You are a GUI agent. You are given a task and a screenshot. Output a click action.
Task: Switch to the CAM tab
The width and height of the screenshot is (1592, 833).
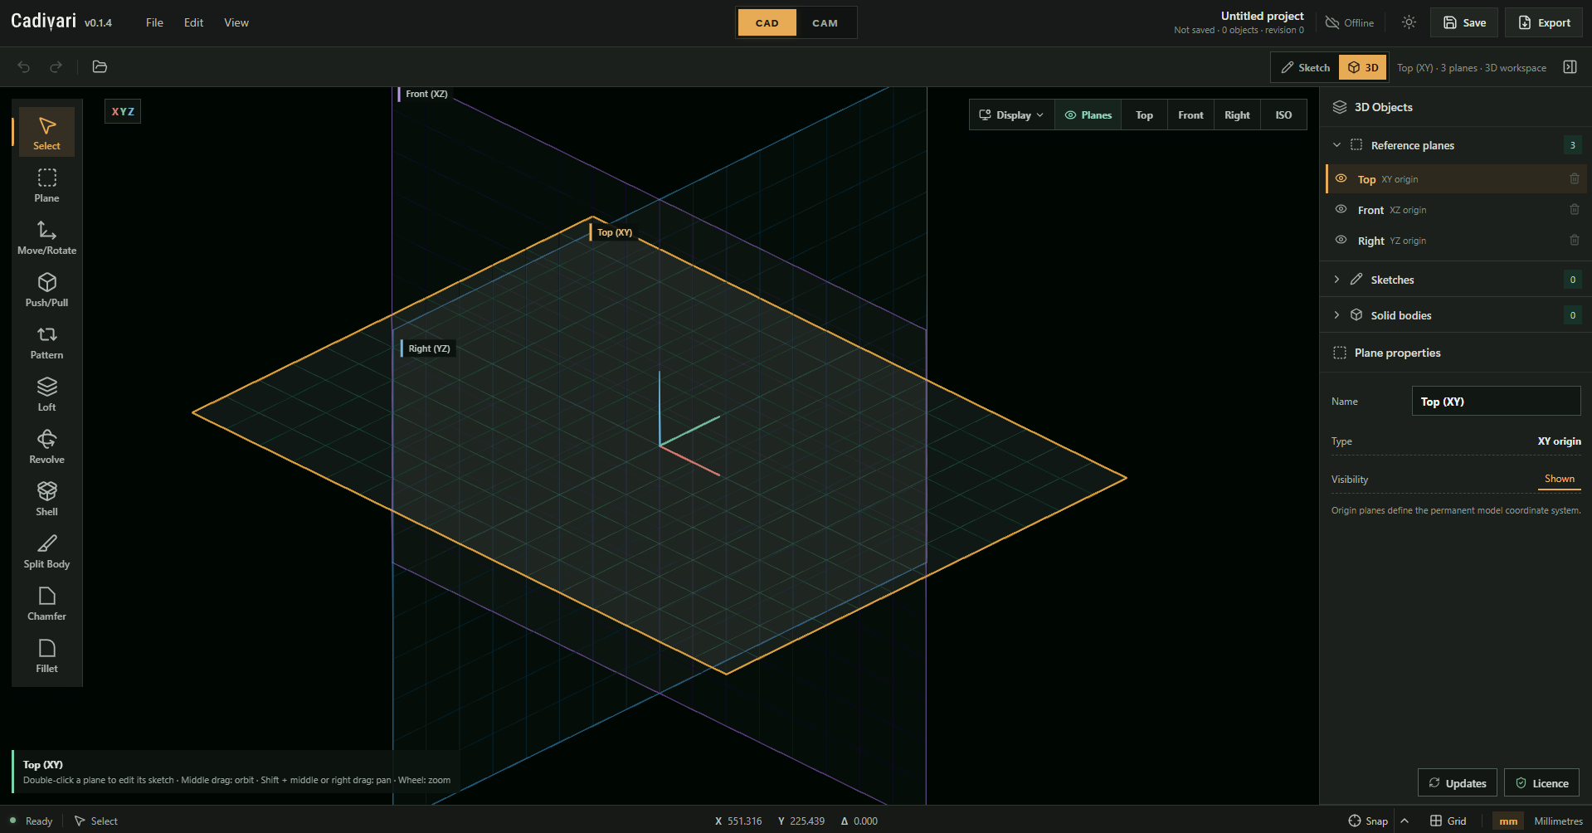[825, 22]
